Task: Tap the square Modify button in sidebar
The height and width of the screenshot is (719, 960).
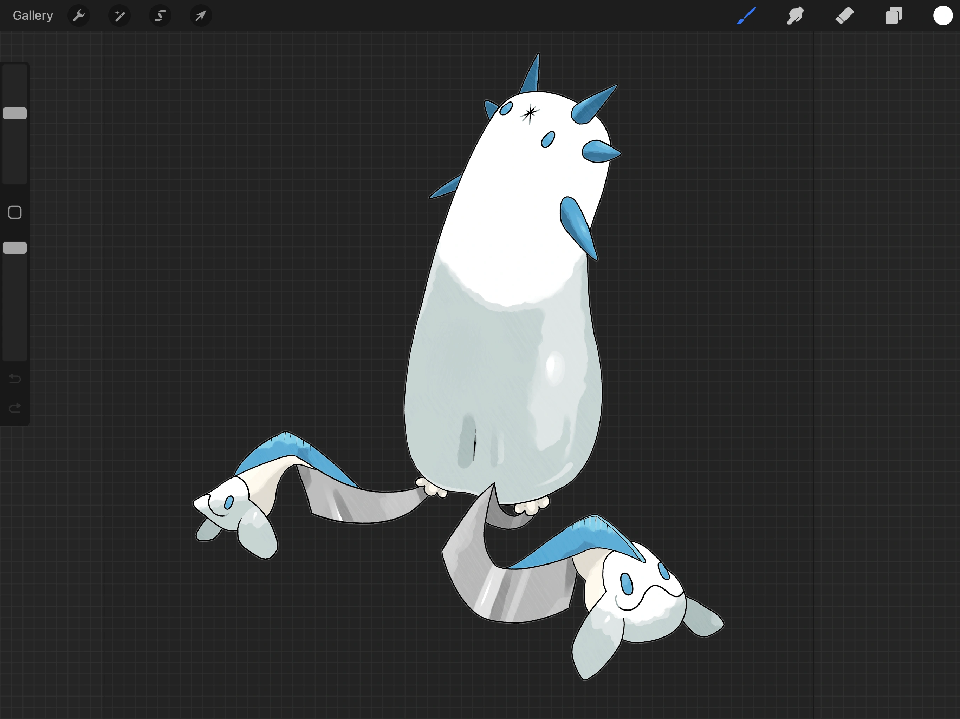Action: 15,212
